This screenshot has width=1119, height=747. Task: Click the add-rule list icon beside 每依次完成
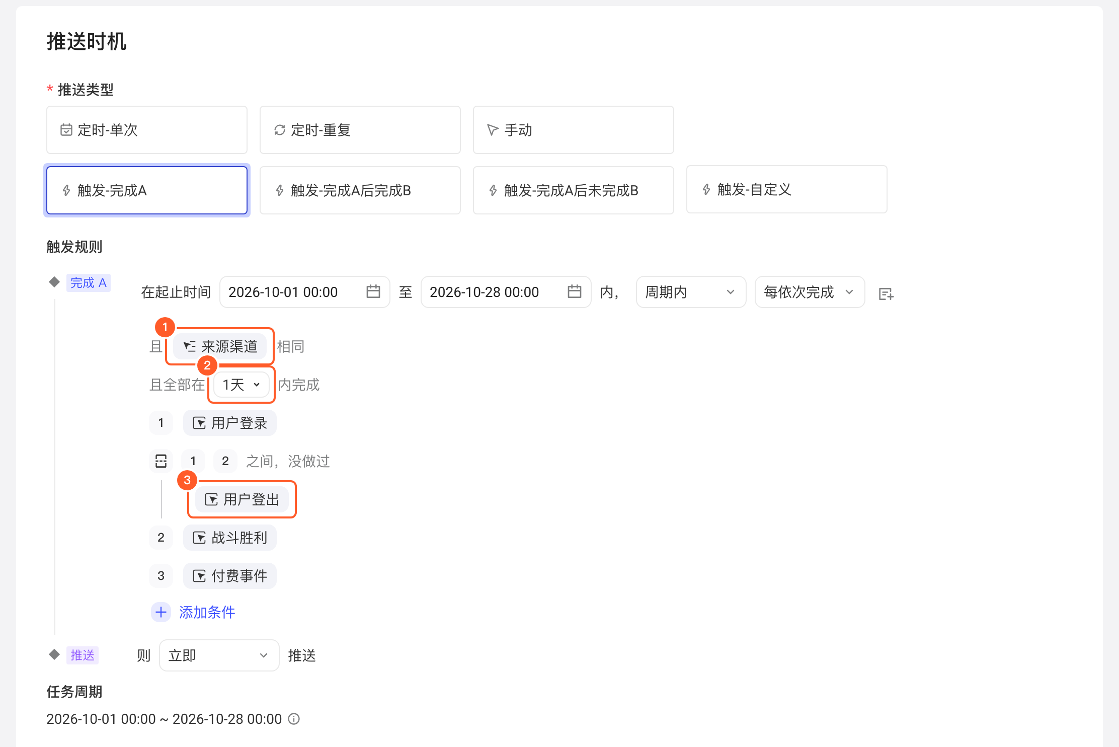pos(886,293)
